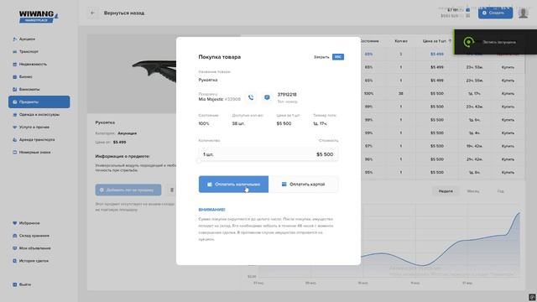Click the blue Создать button
Screen dimensions: 537x302
(x=495, y=13)
